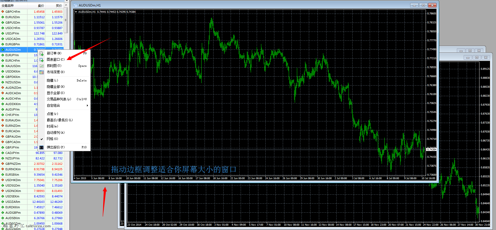The width and height of the screenshot is (496, 230).
Task: Select 隐藏全部 (Hide All) menu entry
Action: tap(64, 87)
